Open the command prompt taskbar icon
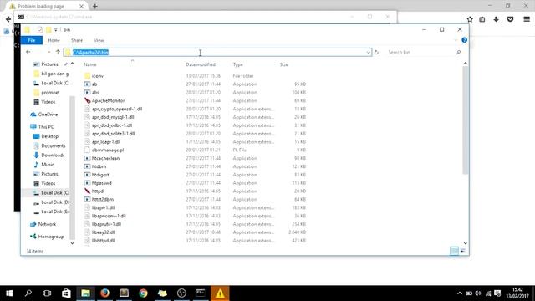 201,293
